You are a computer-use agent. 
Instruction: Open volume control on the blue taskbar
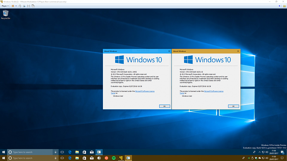point(267,152)
